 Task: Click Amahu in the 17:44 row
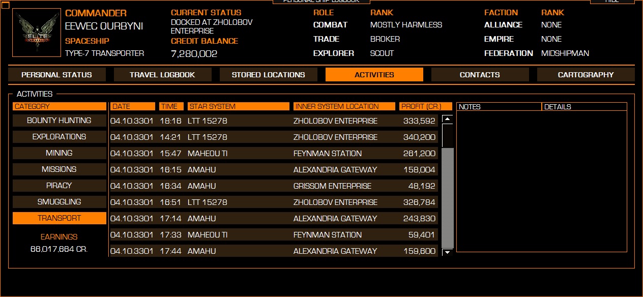(x=202, y=251)
